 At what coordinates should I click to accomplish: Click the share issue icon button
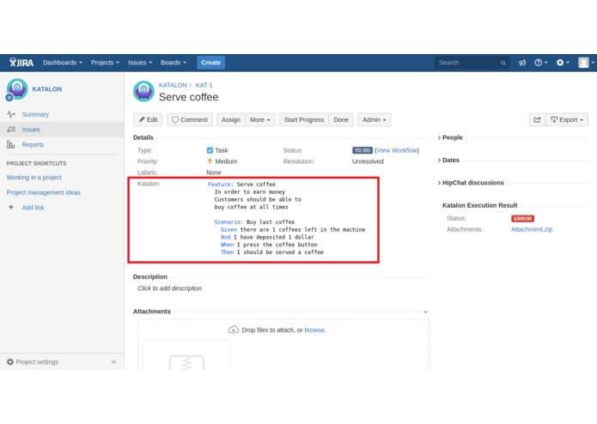pyautogui.click(x=537, y=120)
